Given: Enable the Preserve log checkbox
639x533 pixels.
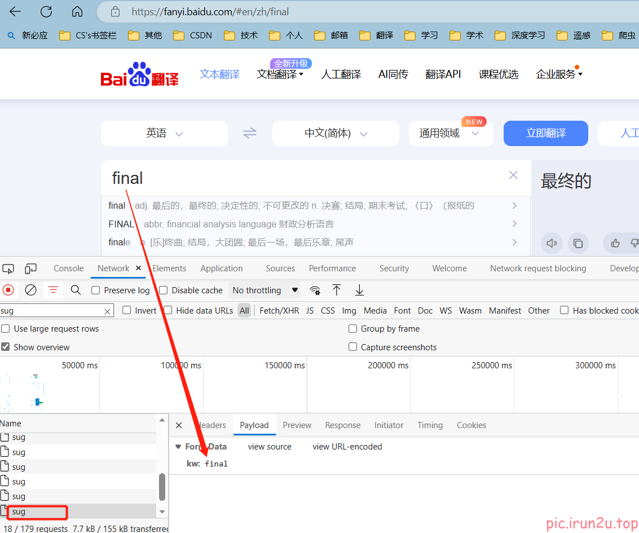Looking at the screenshot, I should [x=96, y=290].
